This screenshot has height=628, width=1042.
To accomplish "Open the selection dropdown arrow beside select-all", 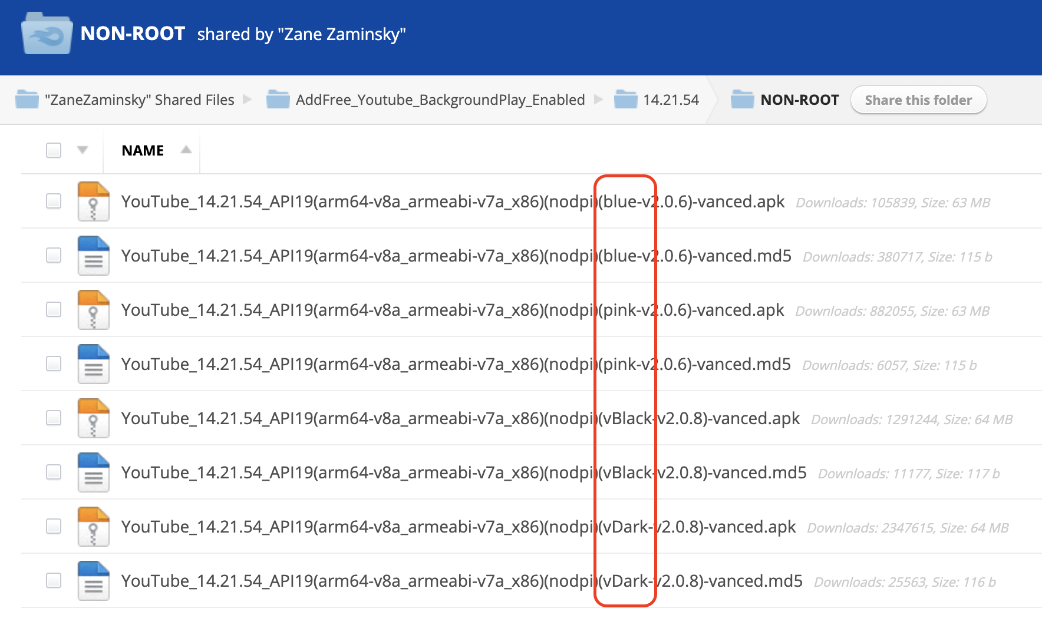I will pos(83,150).
